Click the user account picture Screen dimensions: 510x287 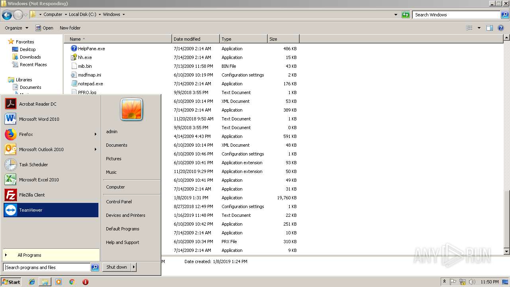coord(131,109)
